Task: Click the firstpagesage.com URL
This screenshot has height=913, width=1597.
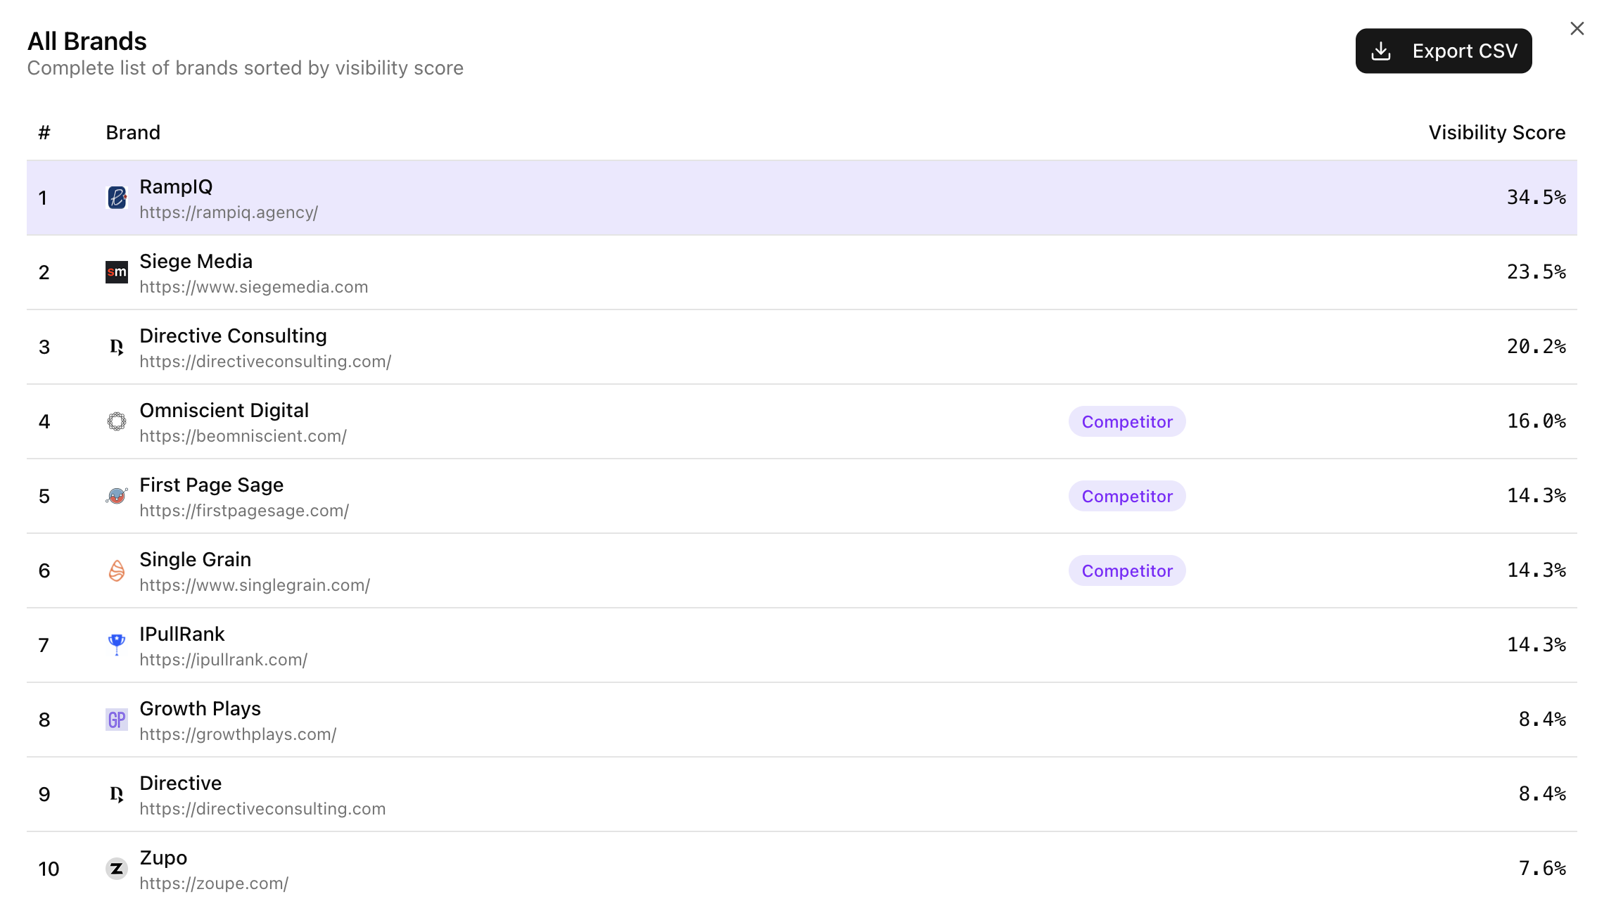Action: point(244,511)
